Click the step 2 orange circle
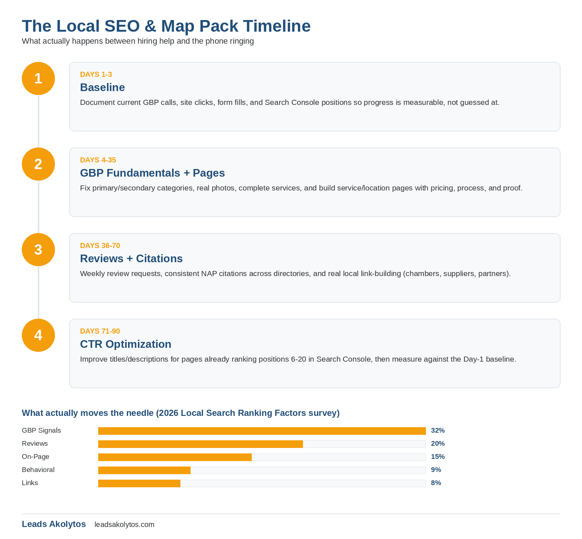 click(x=38, y=164)
